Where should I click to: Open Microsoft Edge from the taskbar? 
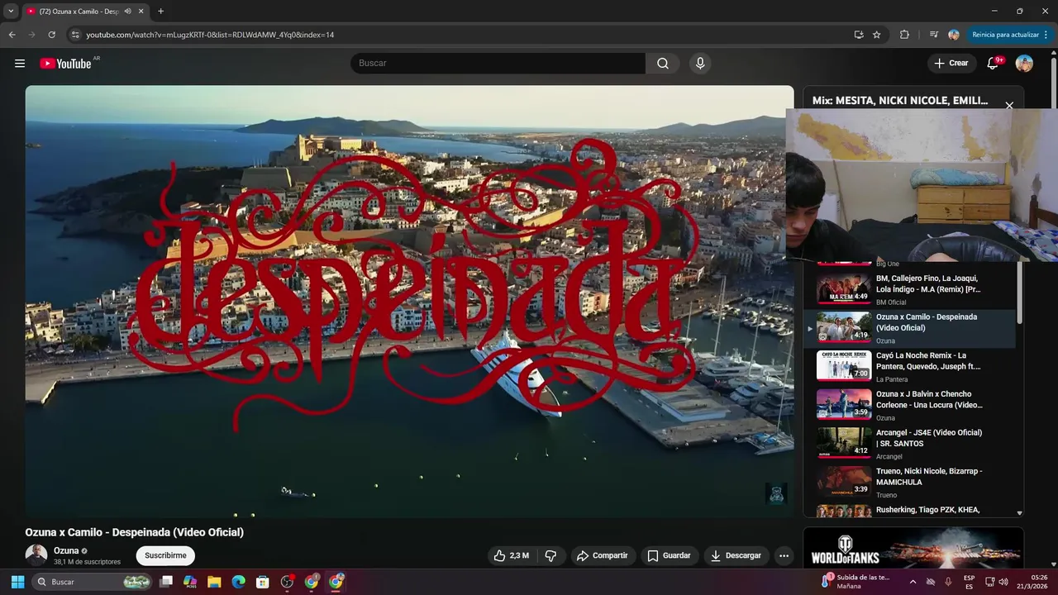click(x=239, y=582)
